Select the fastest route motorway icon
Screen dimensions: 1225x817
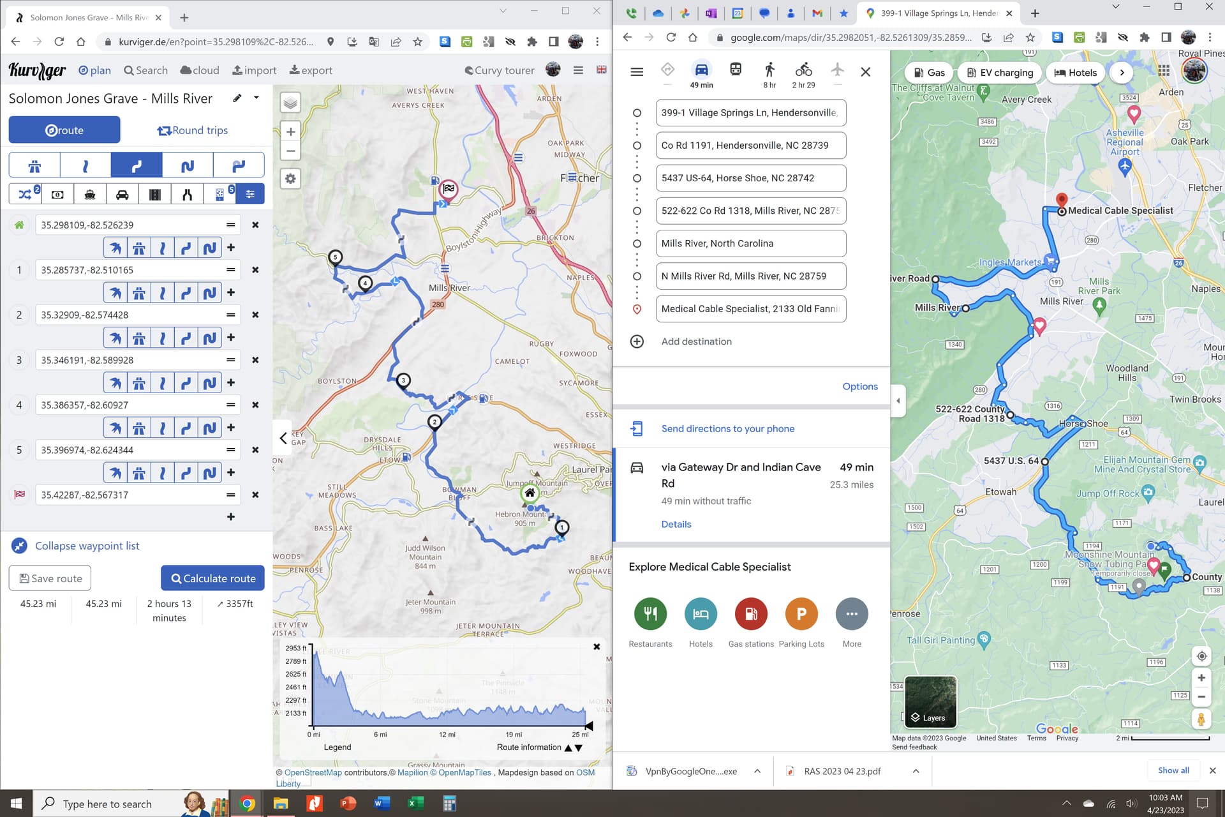[34, 166]
